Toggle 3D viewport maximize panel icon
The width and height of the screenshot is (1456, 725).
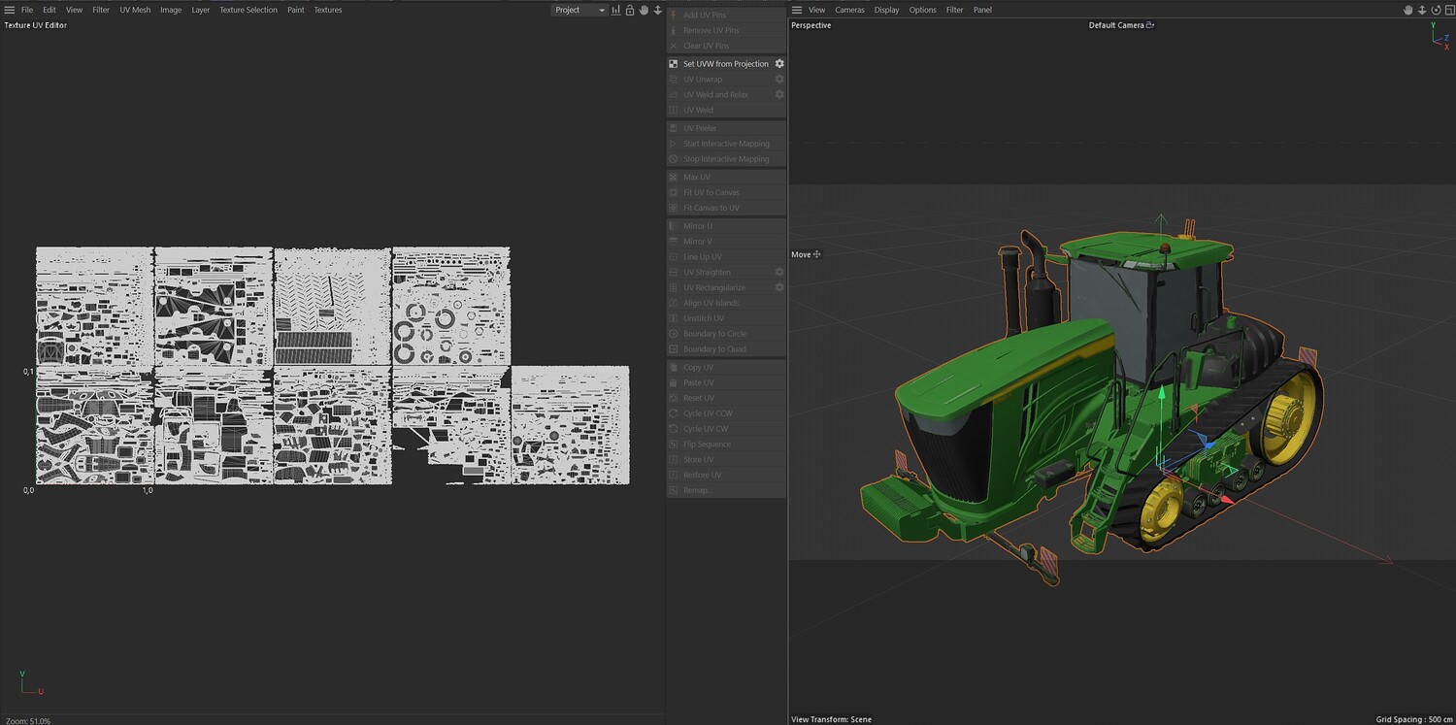click(x=1448, y=10)
